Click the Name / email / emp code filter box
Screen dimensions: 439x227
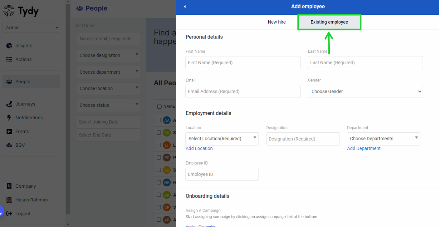109,39
